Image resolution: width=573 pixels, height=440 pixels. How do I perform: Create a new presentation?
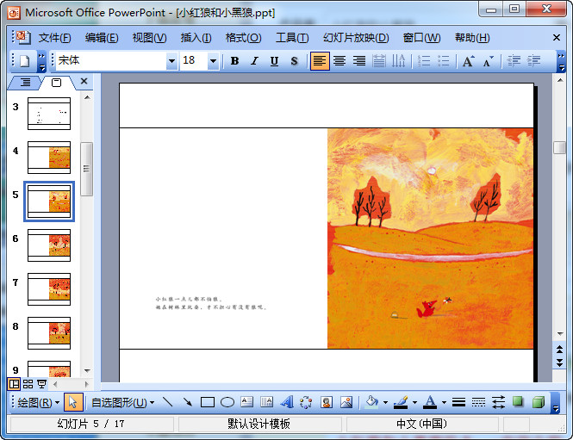click(24, 61)
